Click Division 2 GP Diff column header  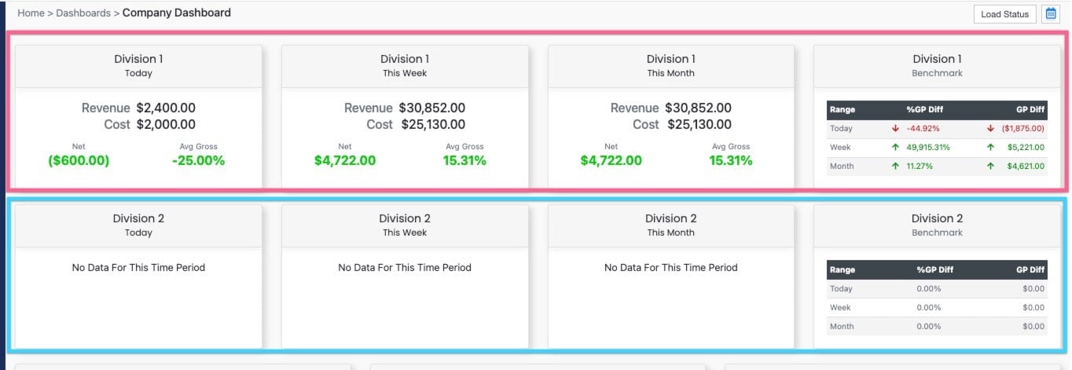(x=1030, y=269)
